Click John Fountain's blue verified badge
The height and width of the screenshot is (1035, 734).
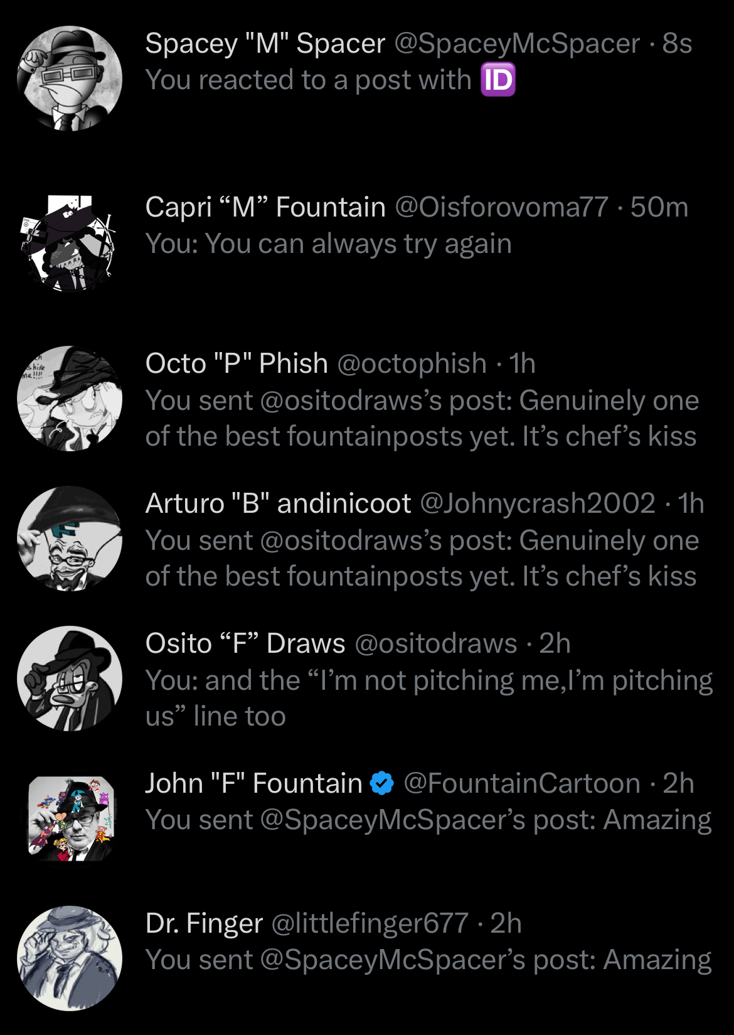[382, 783]
